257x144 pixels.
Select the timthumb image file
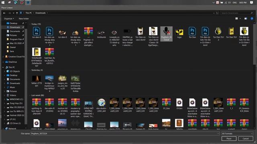pos(101,34)
